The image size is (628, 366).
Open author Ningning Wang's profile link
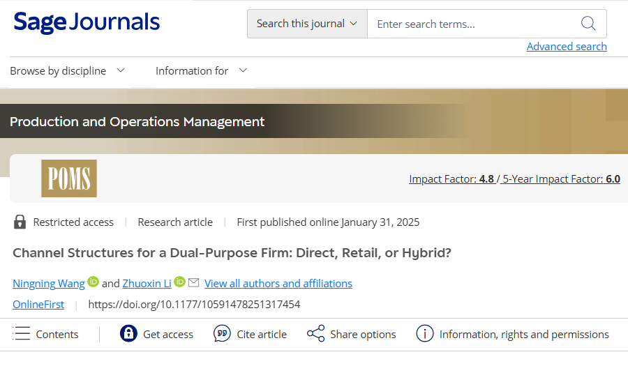49,283
